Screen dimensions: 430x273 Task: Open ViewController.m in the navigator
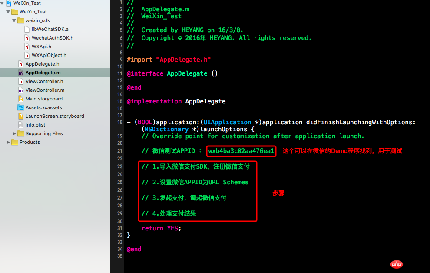click(45, 90)
